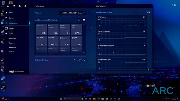Click the In-Game Overlay label
180x101 pixels.
(x=41, y=60)
